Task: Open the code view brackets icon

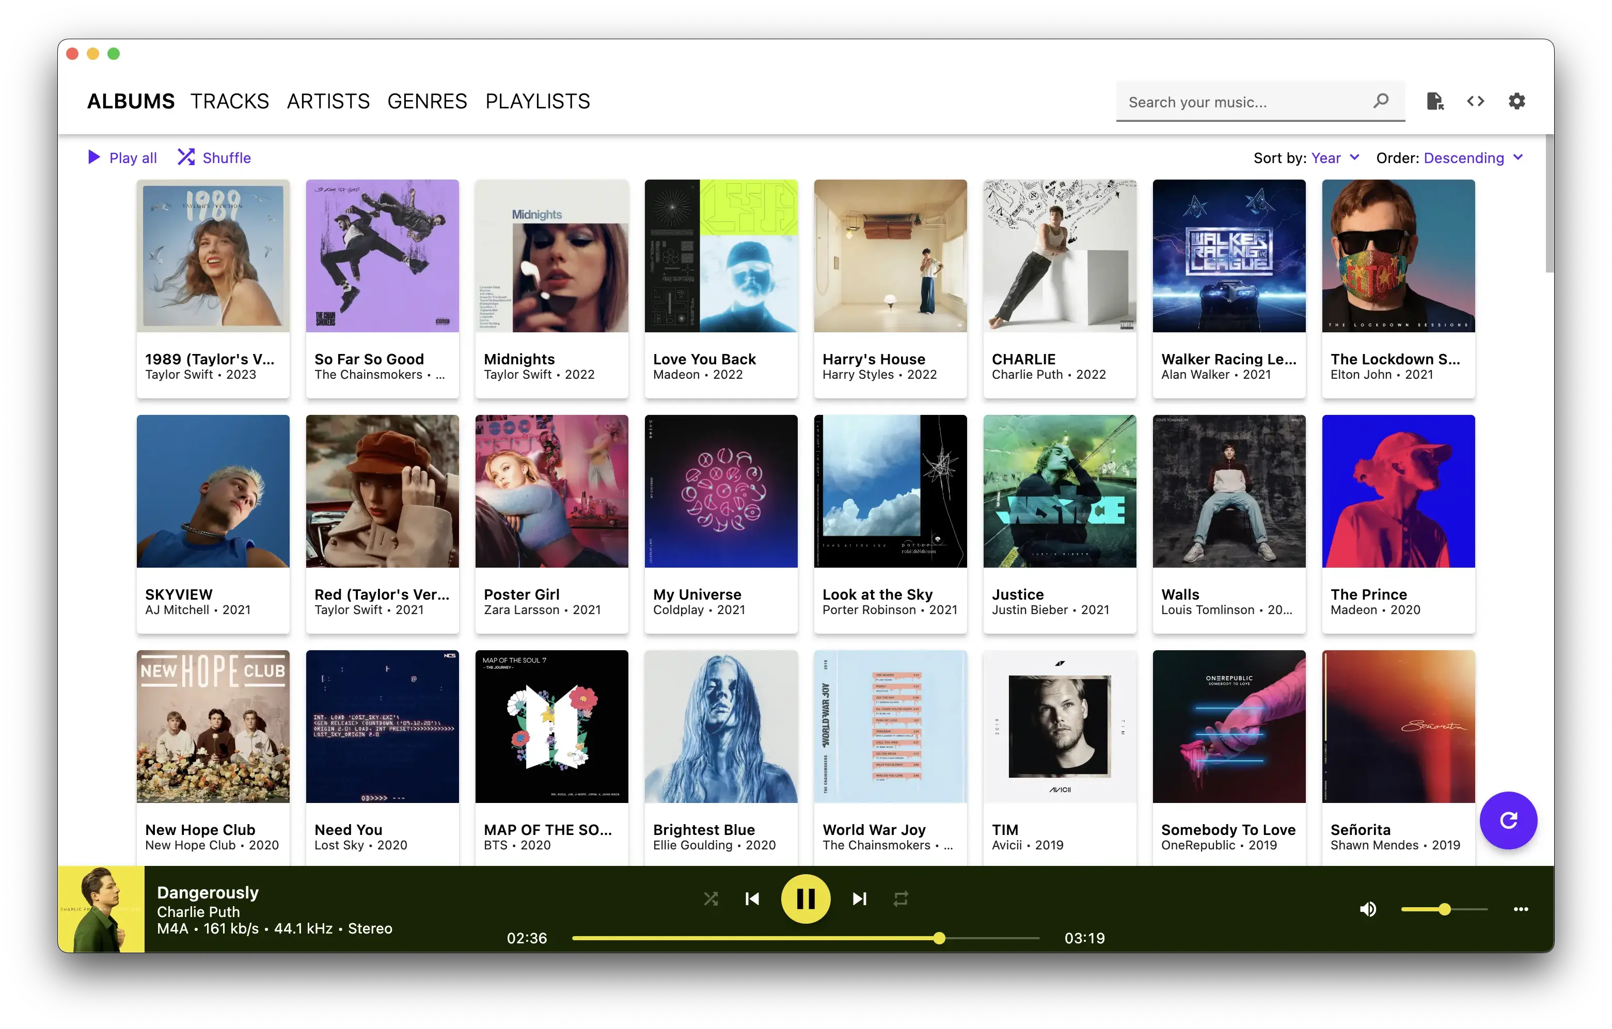Action: (x=1476, y=101)
